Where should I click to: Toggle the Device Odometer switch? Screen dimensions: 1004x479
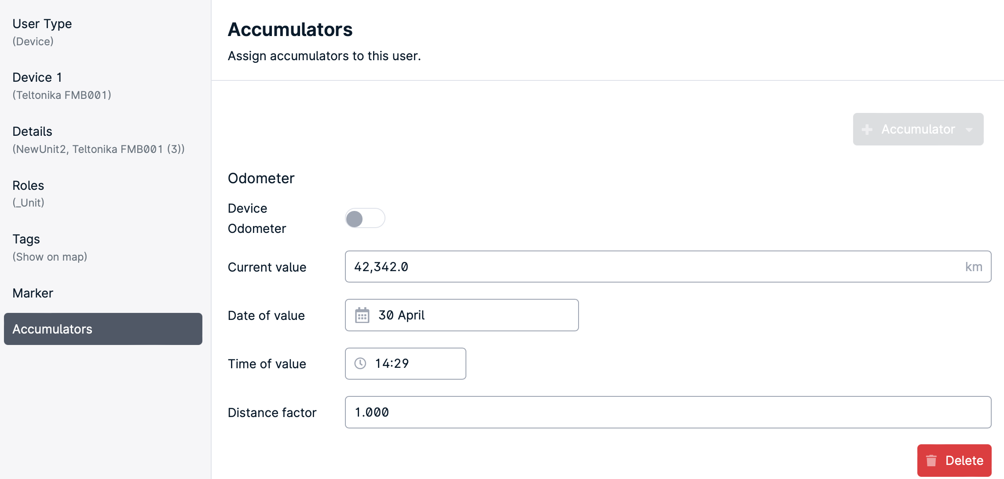click(365, 218)
